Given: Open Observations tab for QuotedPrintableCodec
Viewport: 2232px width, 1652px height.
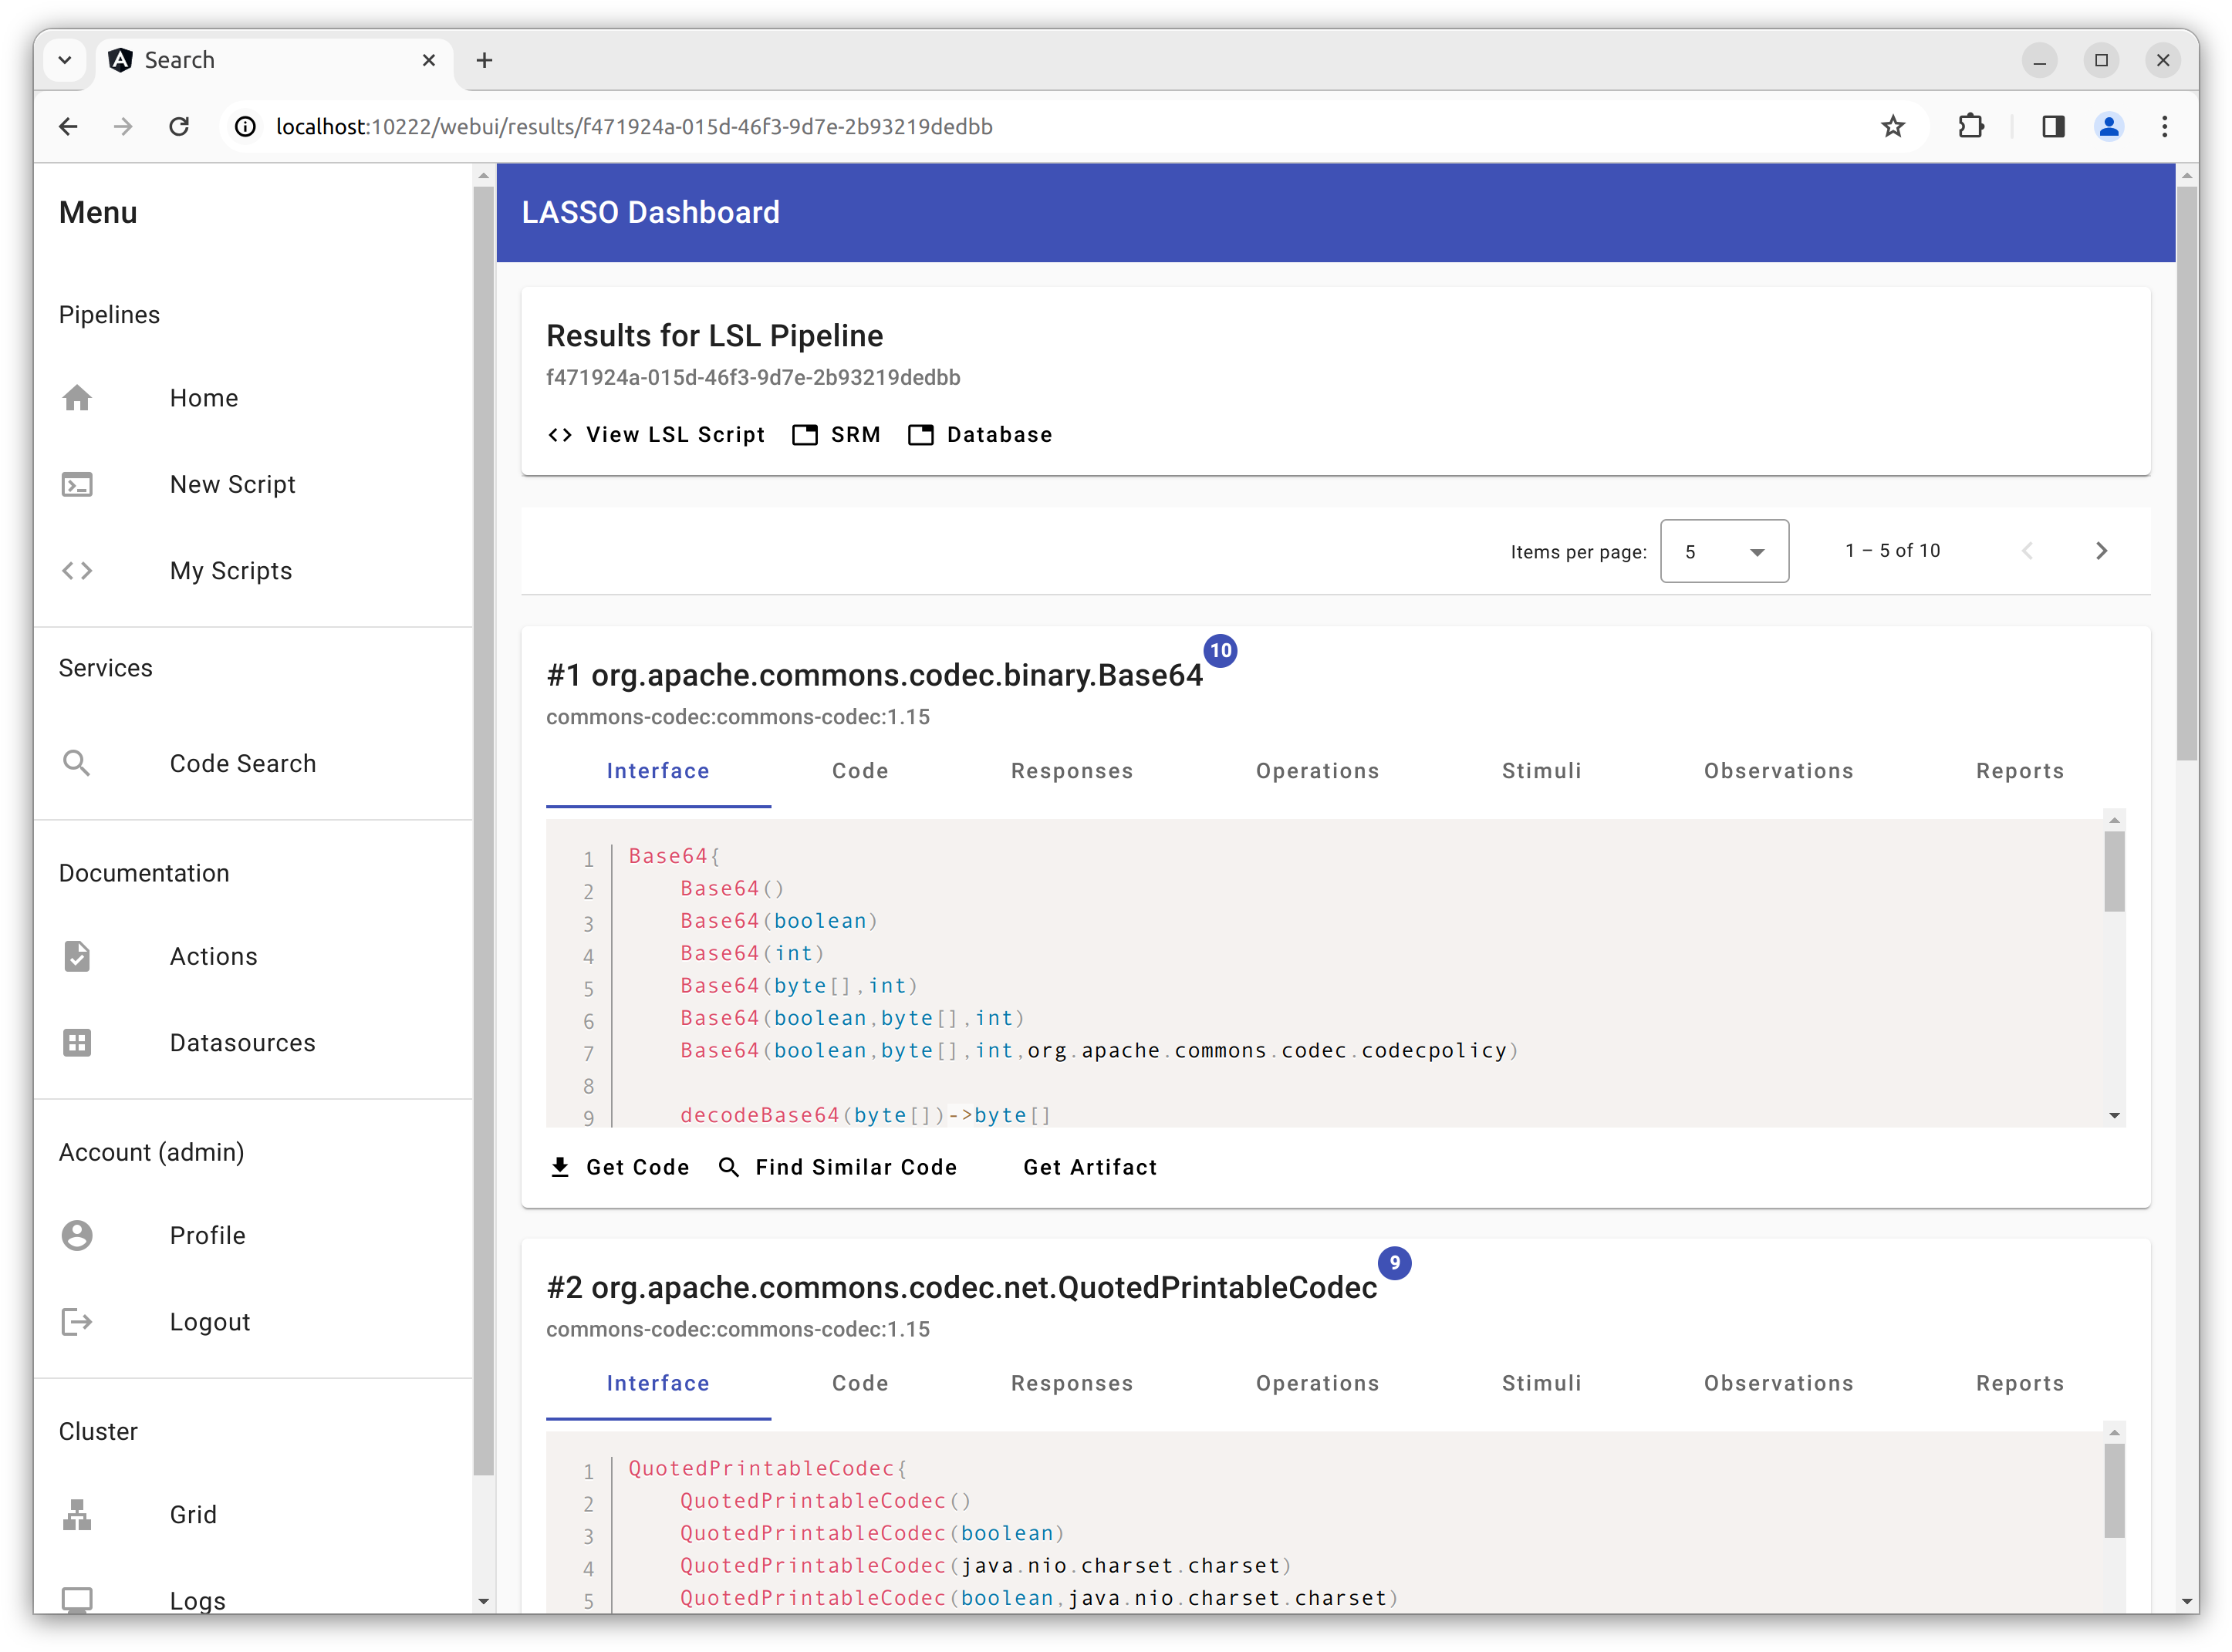Looking at the screenshot, I should pos(1778,1384).
